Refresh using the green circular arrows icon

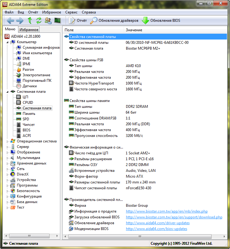click(x=39, y=21)
